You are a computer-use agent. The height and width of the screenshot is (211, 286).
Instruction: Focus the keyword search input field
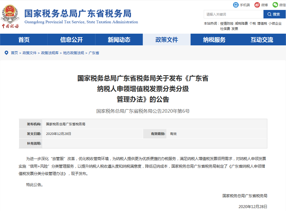pyautogui.click(x=234, y=14)
